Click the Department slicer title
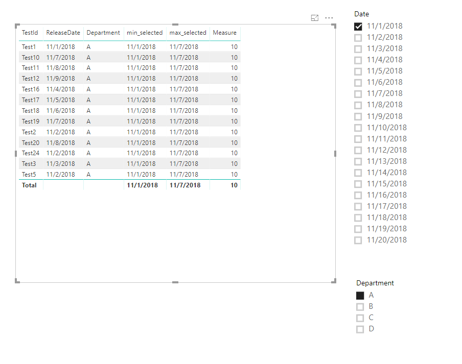The image size is (462, 364). tap(375, 283)
